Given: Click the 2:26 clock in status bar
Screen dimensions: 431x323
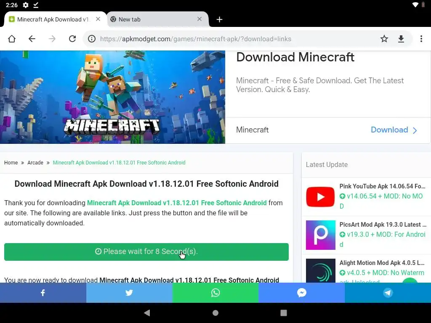Looking at the screenshot, I should point(11,5).
